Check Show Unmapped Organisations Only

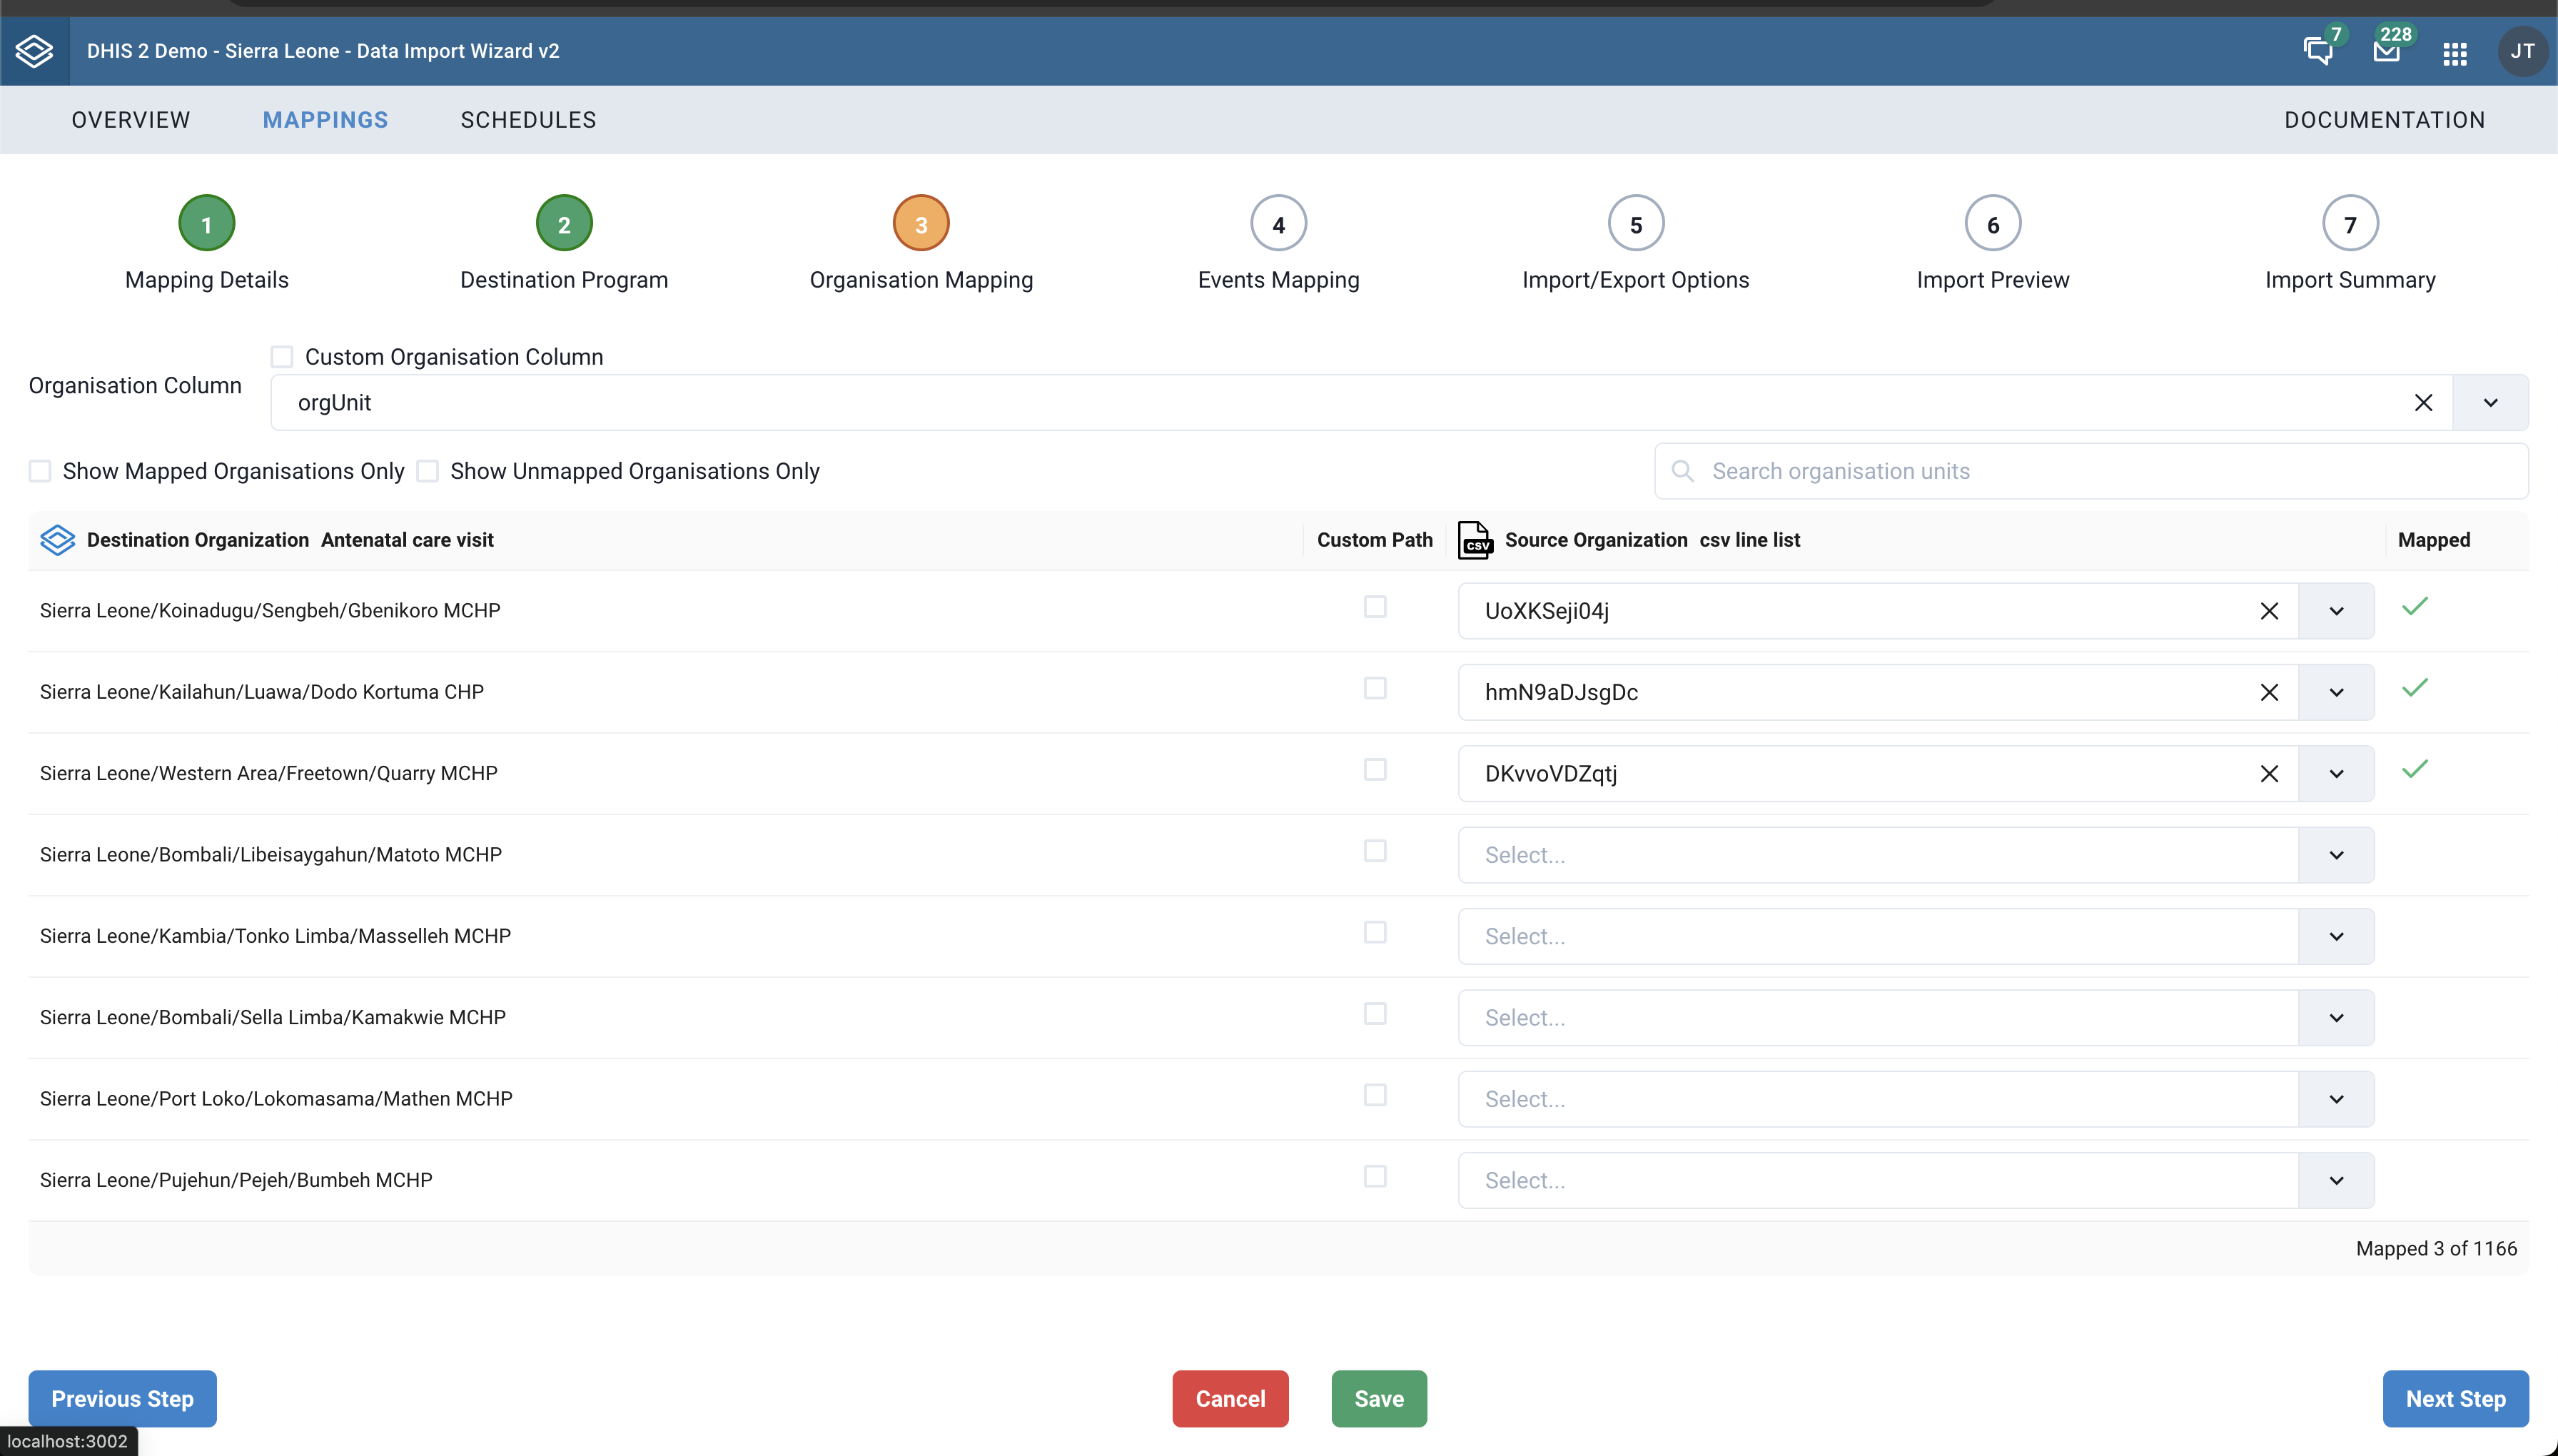(428, 471)
